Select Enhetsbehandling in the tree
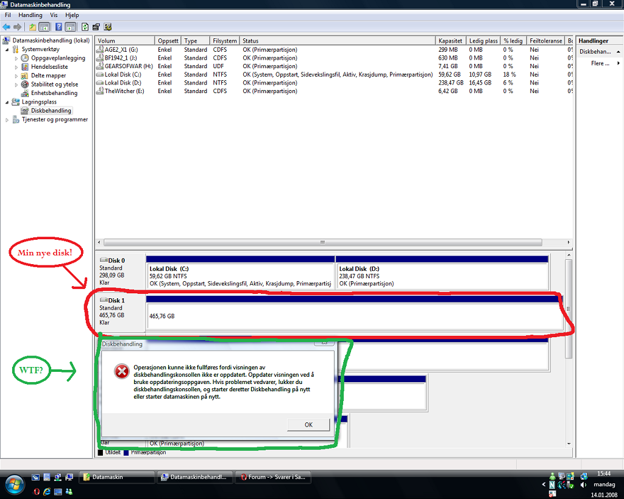Image resolution: width=624 pixels, height=499 pixels. 54,93
